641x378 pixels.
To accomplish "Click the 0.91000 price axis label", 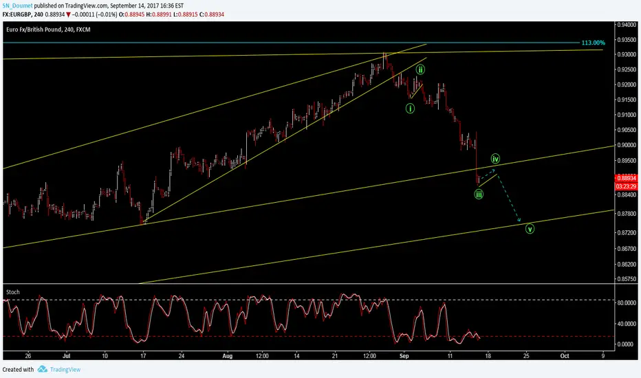I will coord(627,115).
